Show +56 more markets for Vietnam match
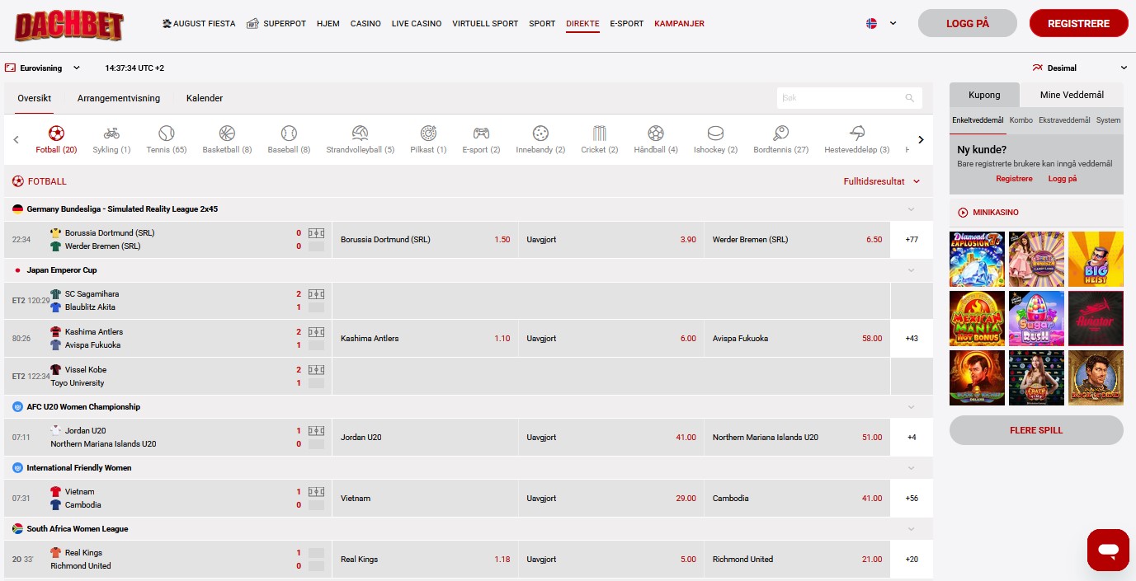 [912, 499]
